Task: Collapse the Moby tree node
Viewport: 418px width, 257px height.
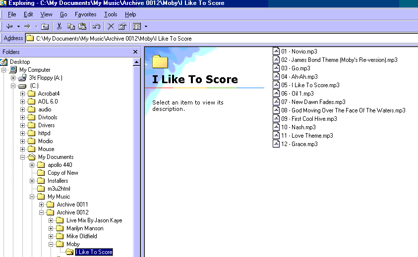Action: [51, 245]
